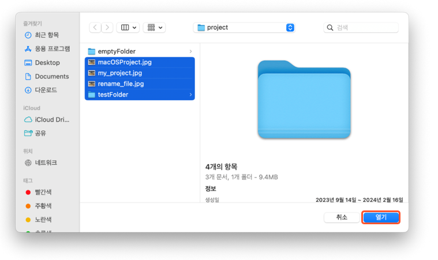
Task: Click the large folder preview image
Action: (x=304, y=99)
